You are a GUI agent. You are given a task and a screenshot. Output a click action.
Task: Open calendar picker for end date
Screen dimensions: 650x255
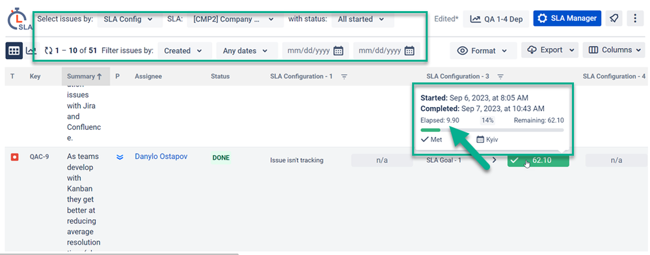pos(409,51)
